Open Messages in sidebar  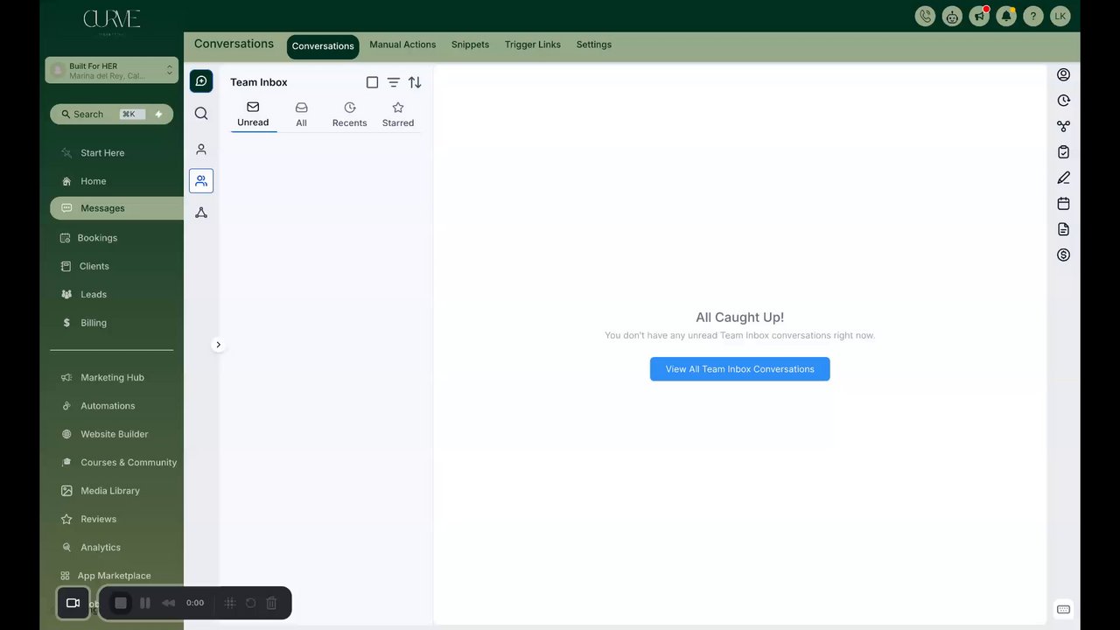pos(116,208)
